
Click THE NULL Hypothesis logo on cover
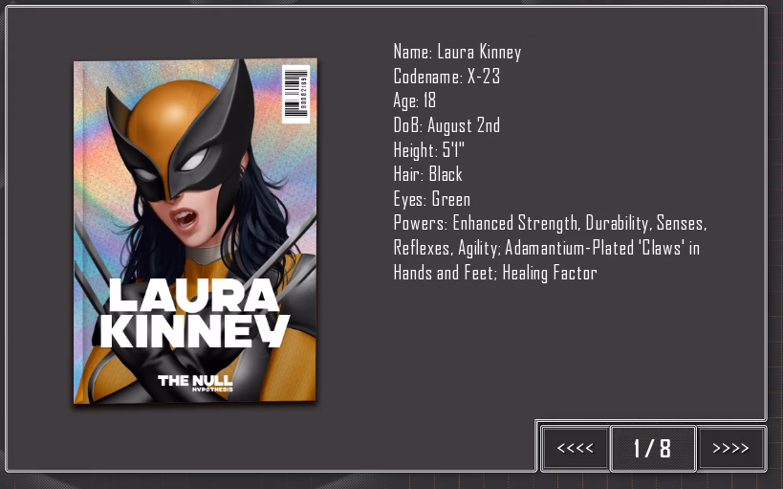tap(195, 383)
